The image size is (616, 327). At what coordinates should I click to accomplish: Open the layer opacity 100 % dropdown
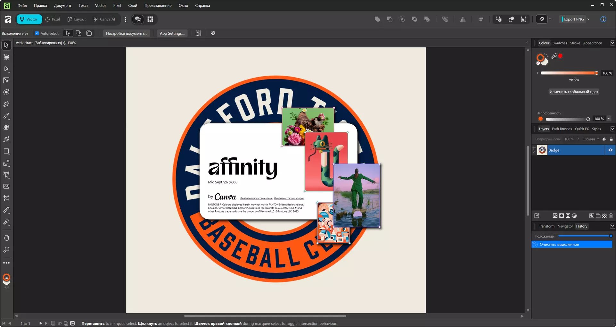[x=571, y=139]
